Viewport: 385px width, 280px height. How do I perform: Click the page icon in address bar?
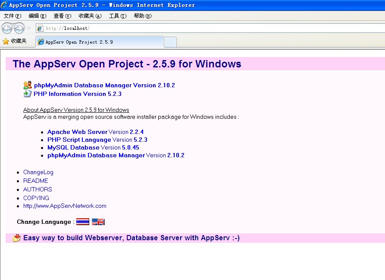40,28
